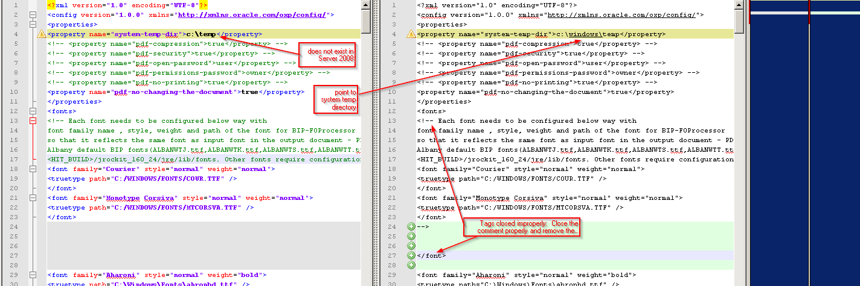The image size is (860, 286).
Task: Click green plus icon on line 24
Action: tap(411, 226)
